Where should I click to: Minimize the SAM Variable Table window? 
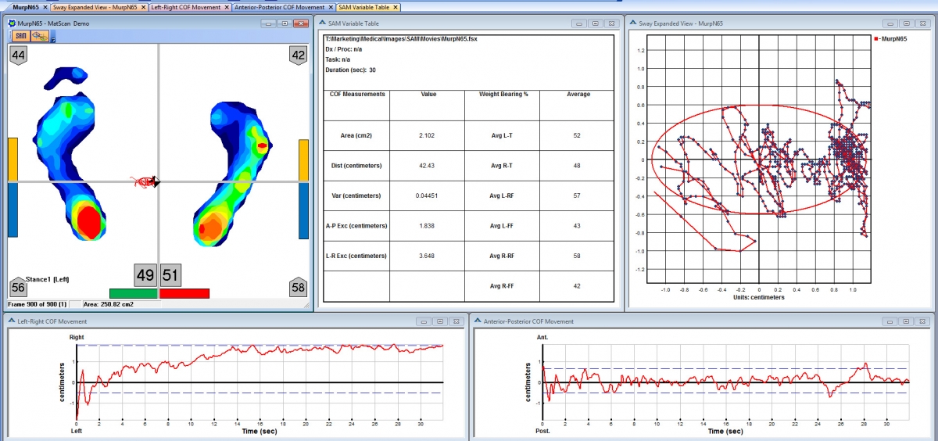point(580,24)
